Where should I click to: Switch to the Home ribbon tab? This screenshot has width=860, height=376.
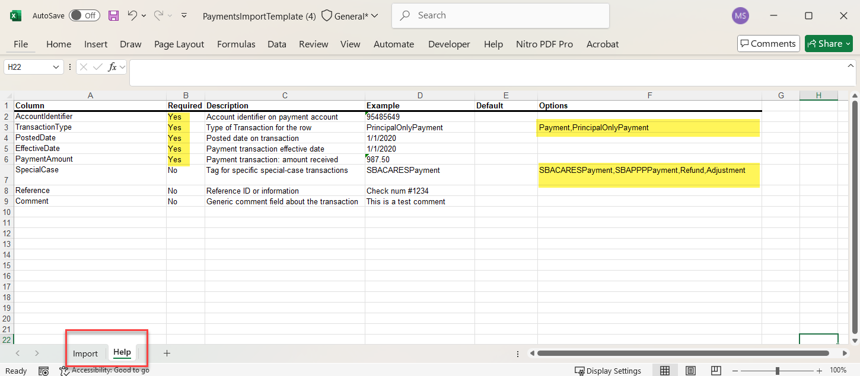click(59, 44)
